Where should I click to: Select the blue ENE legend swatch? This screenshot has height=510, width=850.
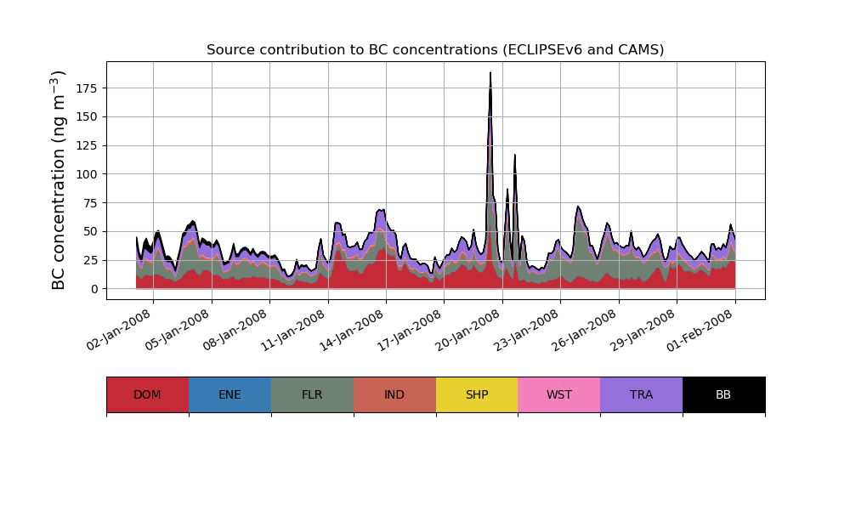(x=229, y=394)
